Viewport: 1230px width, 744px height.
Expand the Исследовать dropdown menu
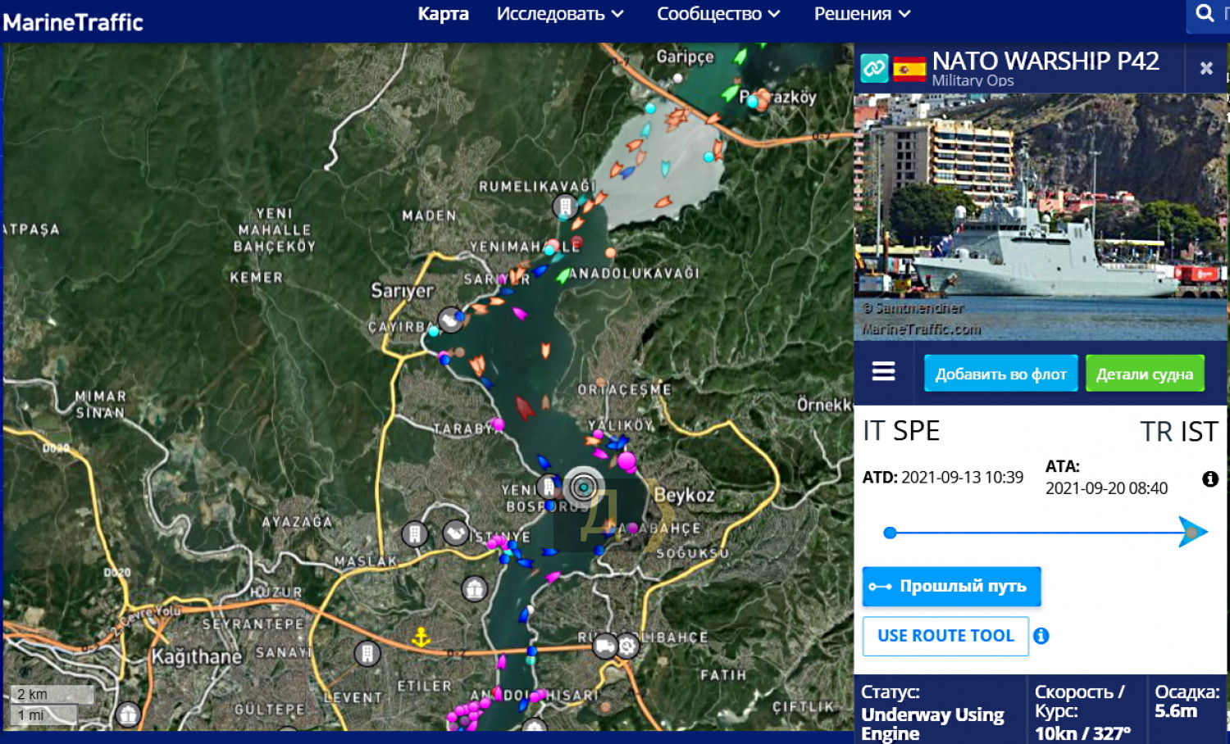pos(559,14)
